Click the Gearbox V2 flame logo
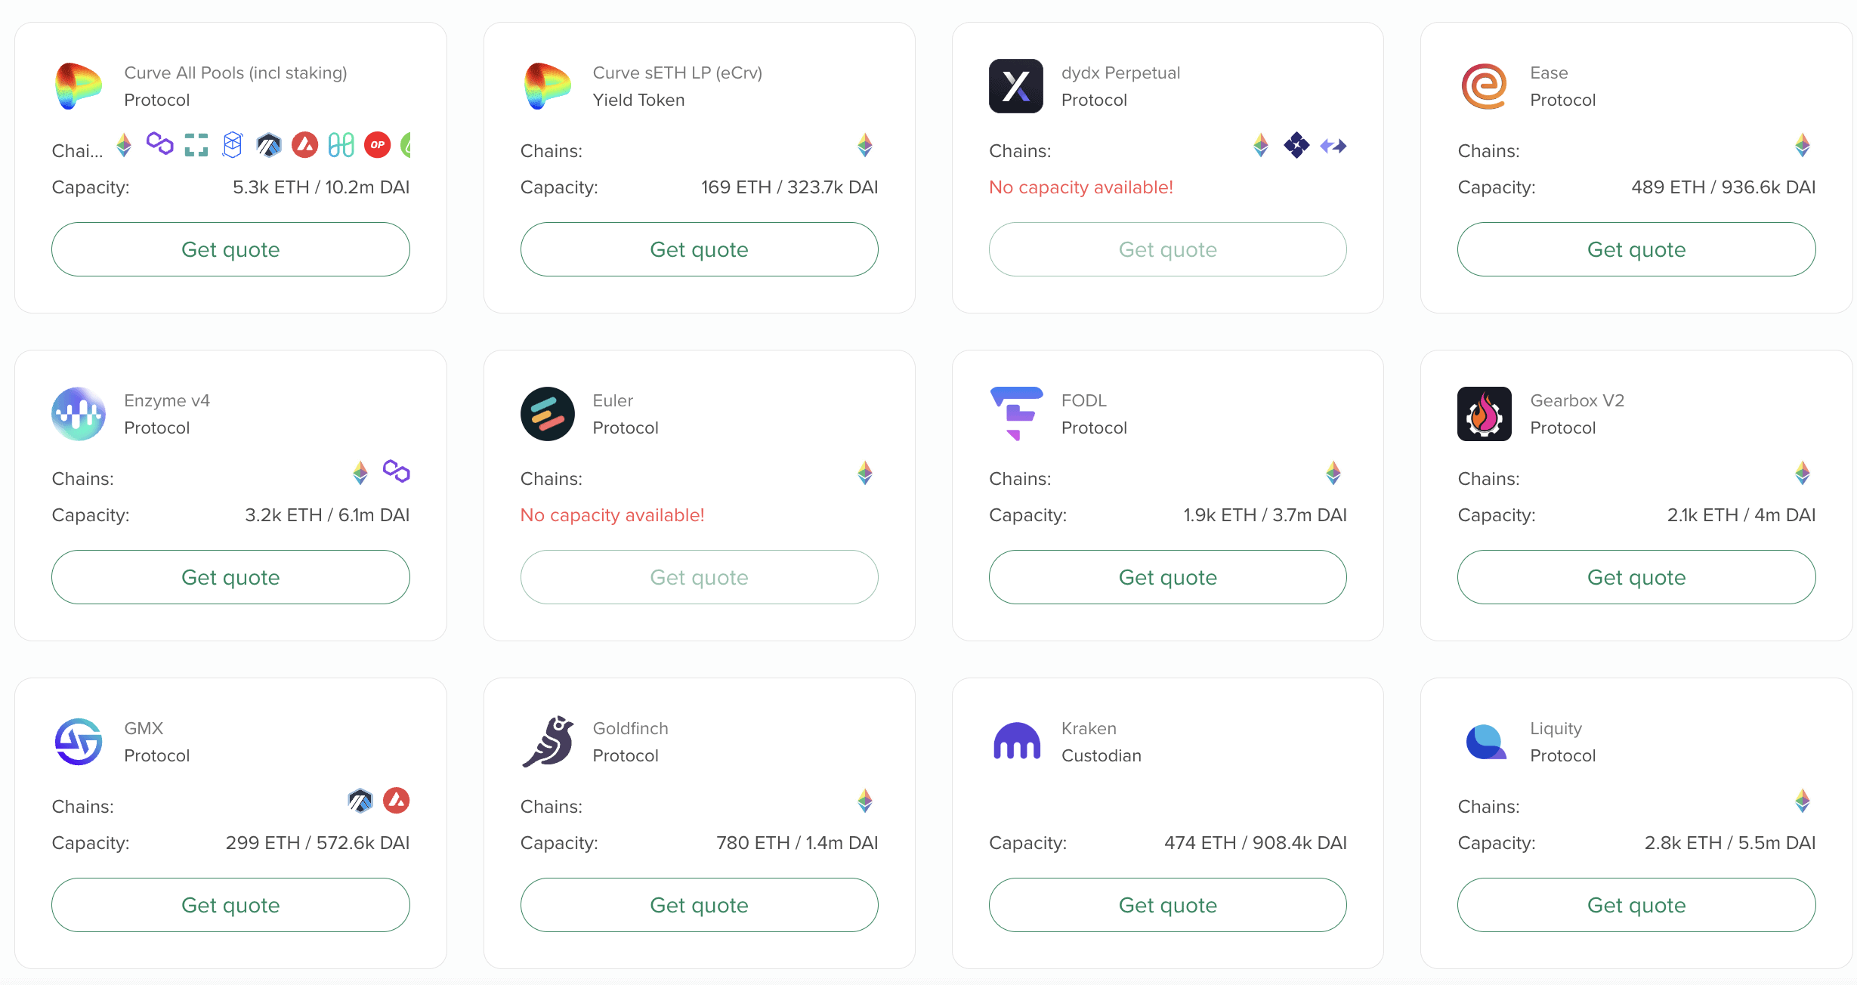This screenshot has width=1857, height=985. click(x=1484, y=414)
